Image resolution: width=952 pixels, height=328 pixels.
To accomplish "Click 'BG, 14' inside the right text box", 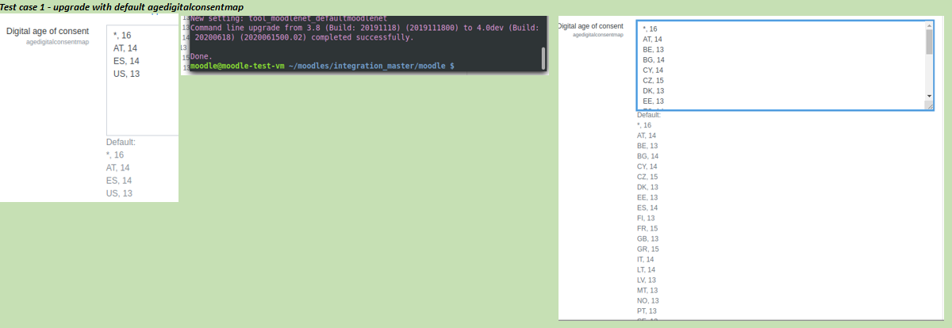I will point(654,59).
